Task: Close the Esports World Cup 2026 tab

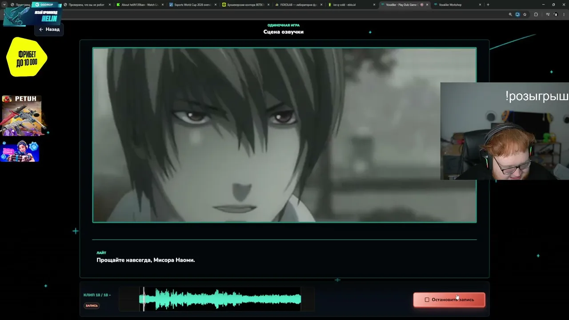Action: [216, 5]
